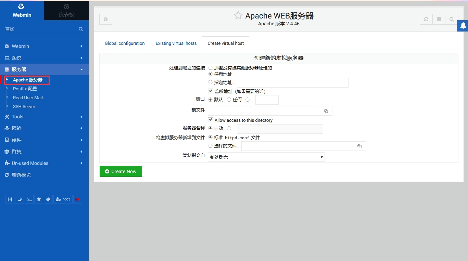Toggle the "监听地址" checkbox
This screenshot has width=468, height=261.
coord(211,91)
